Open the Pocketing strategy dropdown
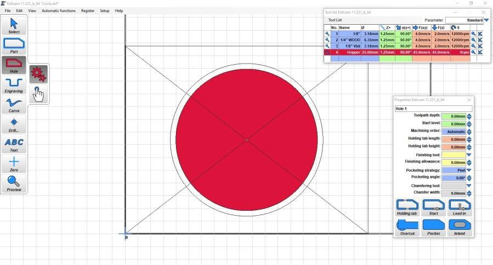 pos(469,170)
